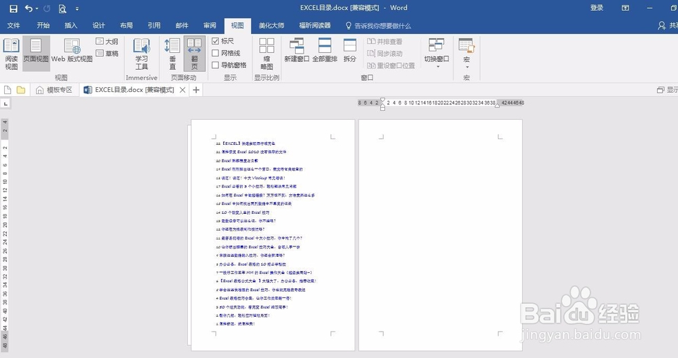Open the 福昕阅读器 ribbon tab
Screen dimensions: 678x358
point(315,26)
